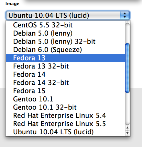Image resolution: width=142 pixels, height=147 pixels.
Task: Select Red Hat Enterprise Linux 5.5
Action: (65, 124)
